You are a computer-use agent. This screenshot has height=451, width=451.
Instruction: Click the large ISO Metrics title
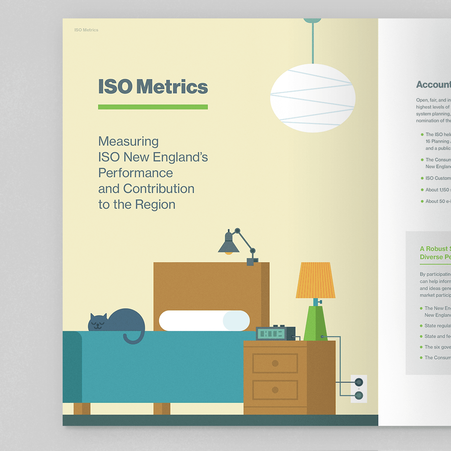pos(153,87)
